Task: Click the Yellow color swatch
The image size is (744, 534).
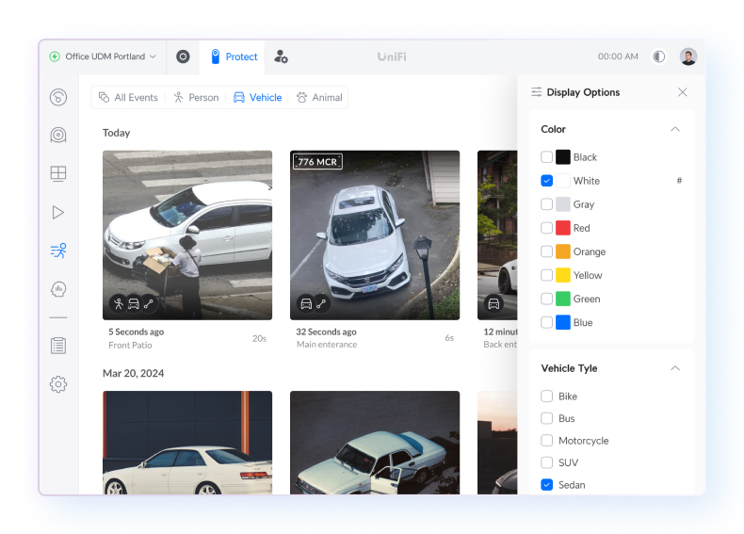Action: click(563, 275)
